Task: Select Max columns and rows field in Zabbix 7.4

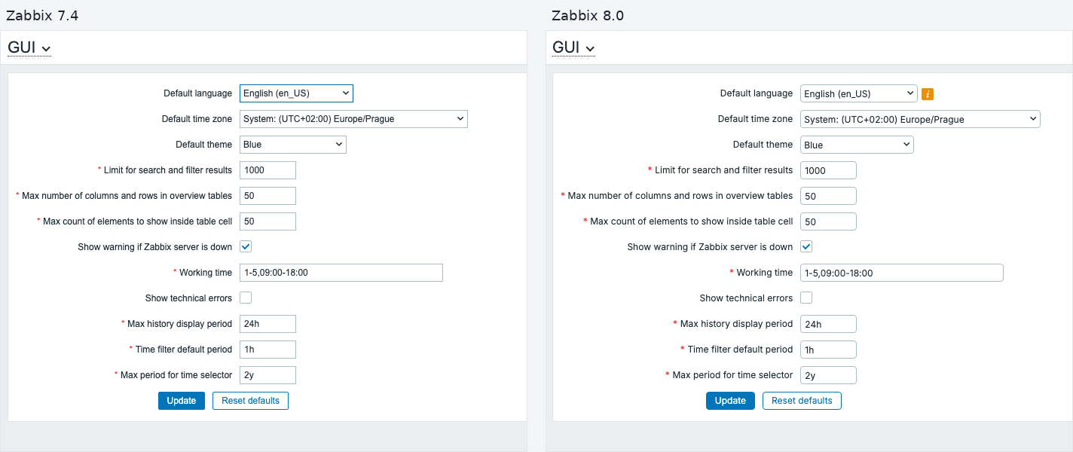Action: pyautogui.click(x=267, y=196)
